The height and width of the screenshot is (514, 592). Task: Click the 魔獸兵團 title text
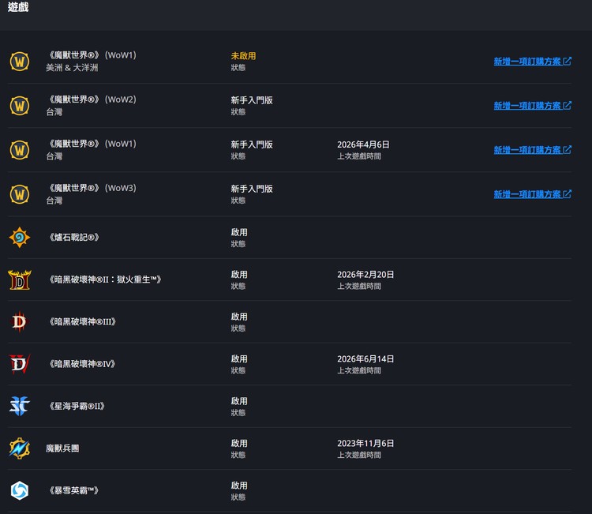click(62, 448)
